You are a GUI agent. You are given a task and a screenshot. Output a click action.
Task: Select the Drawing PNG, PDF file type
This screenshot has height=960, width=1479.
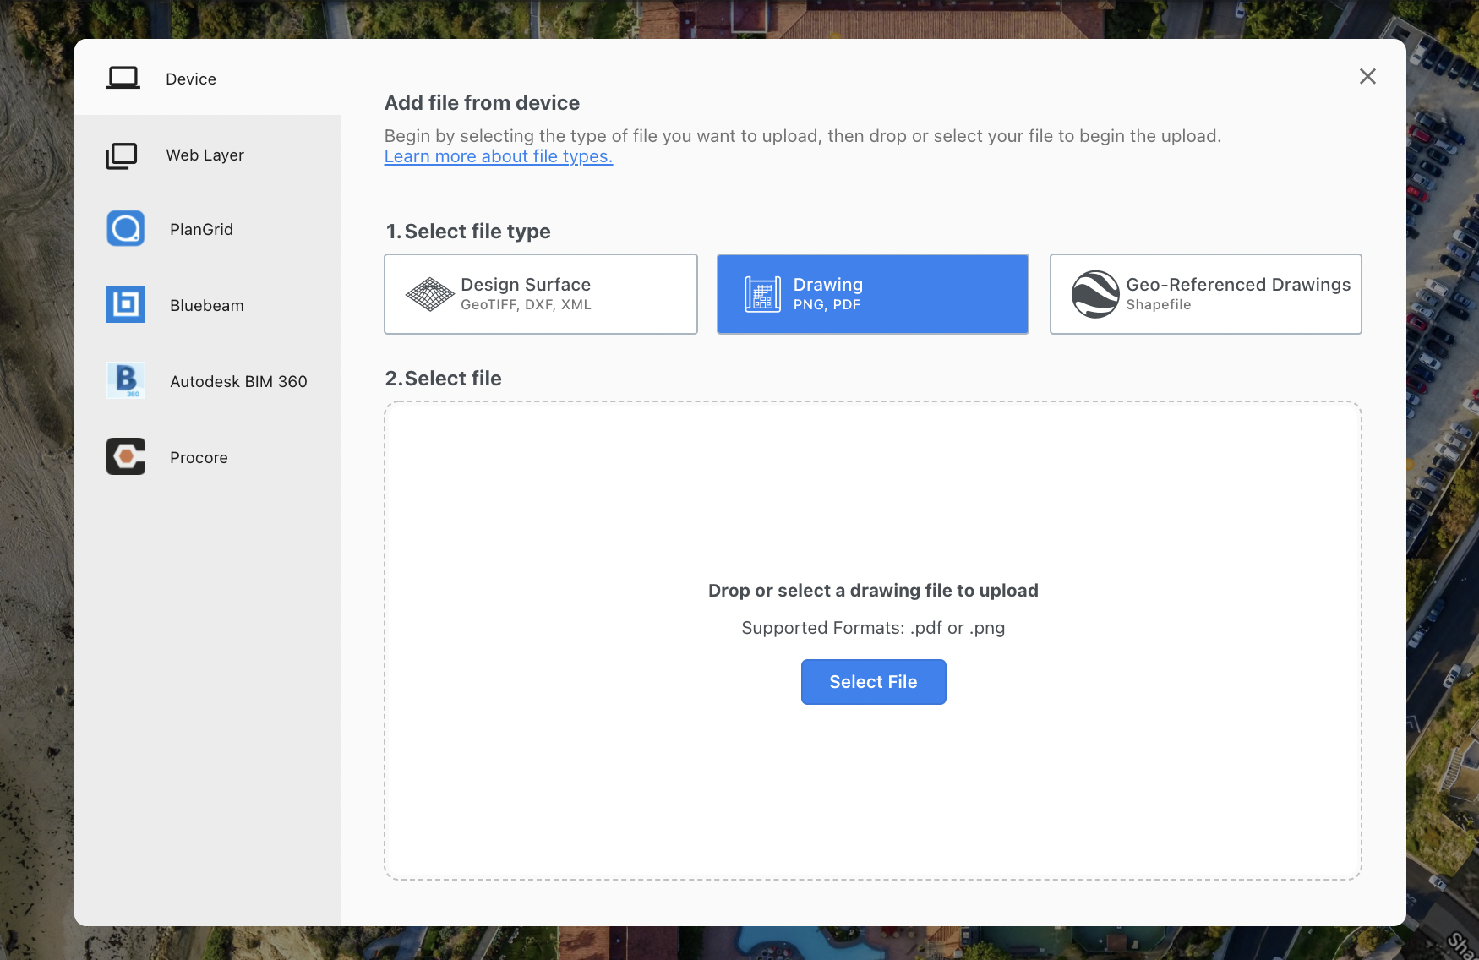[x=873, y=294]
